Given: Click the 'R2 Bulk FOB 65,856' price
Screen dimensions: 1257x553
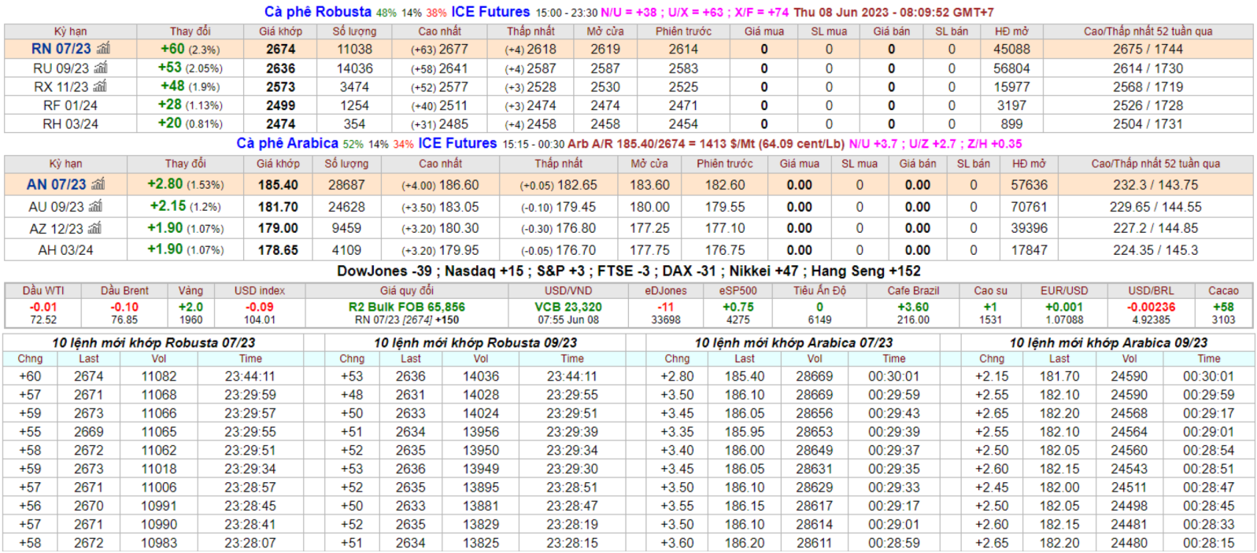Looking at the screenshot, I should click(x=406, y=307).
